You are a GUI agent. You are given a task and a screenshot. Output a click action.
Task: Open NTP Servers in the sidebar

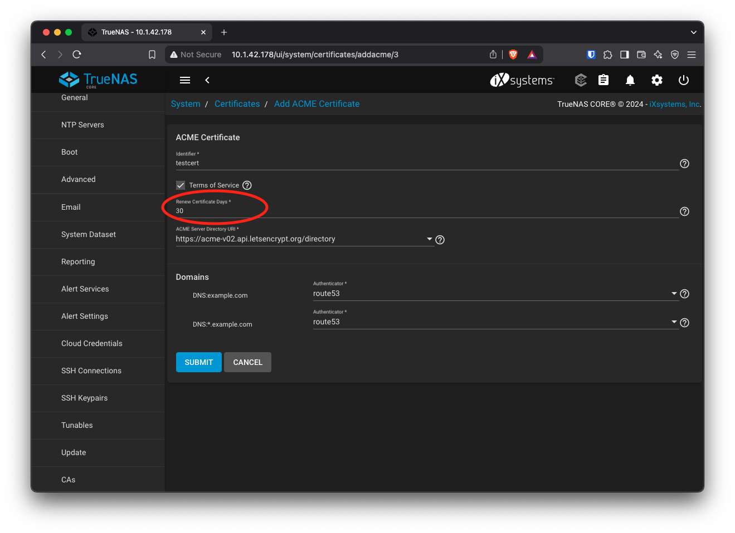click(98, 125)
